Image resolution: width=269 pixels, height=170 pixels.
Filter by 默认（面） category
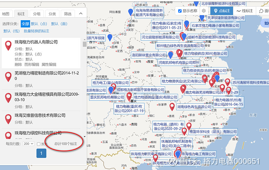pyautogui.click(x=59, y=24)
